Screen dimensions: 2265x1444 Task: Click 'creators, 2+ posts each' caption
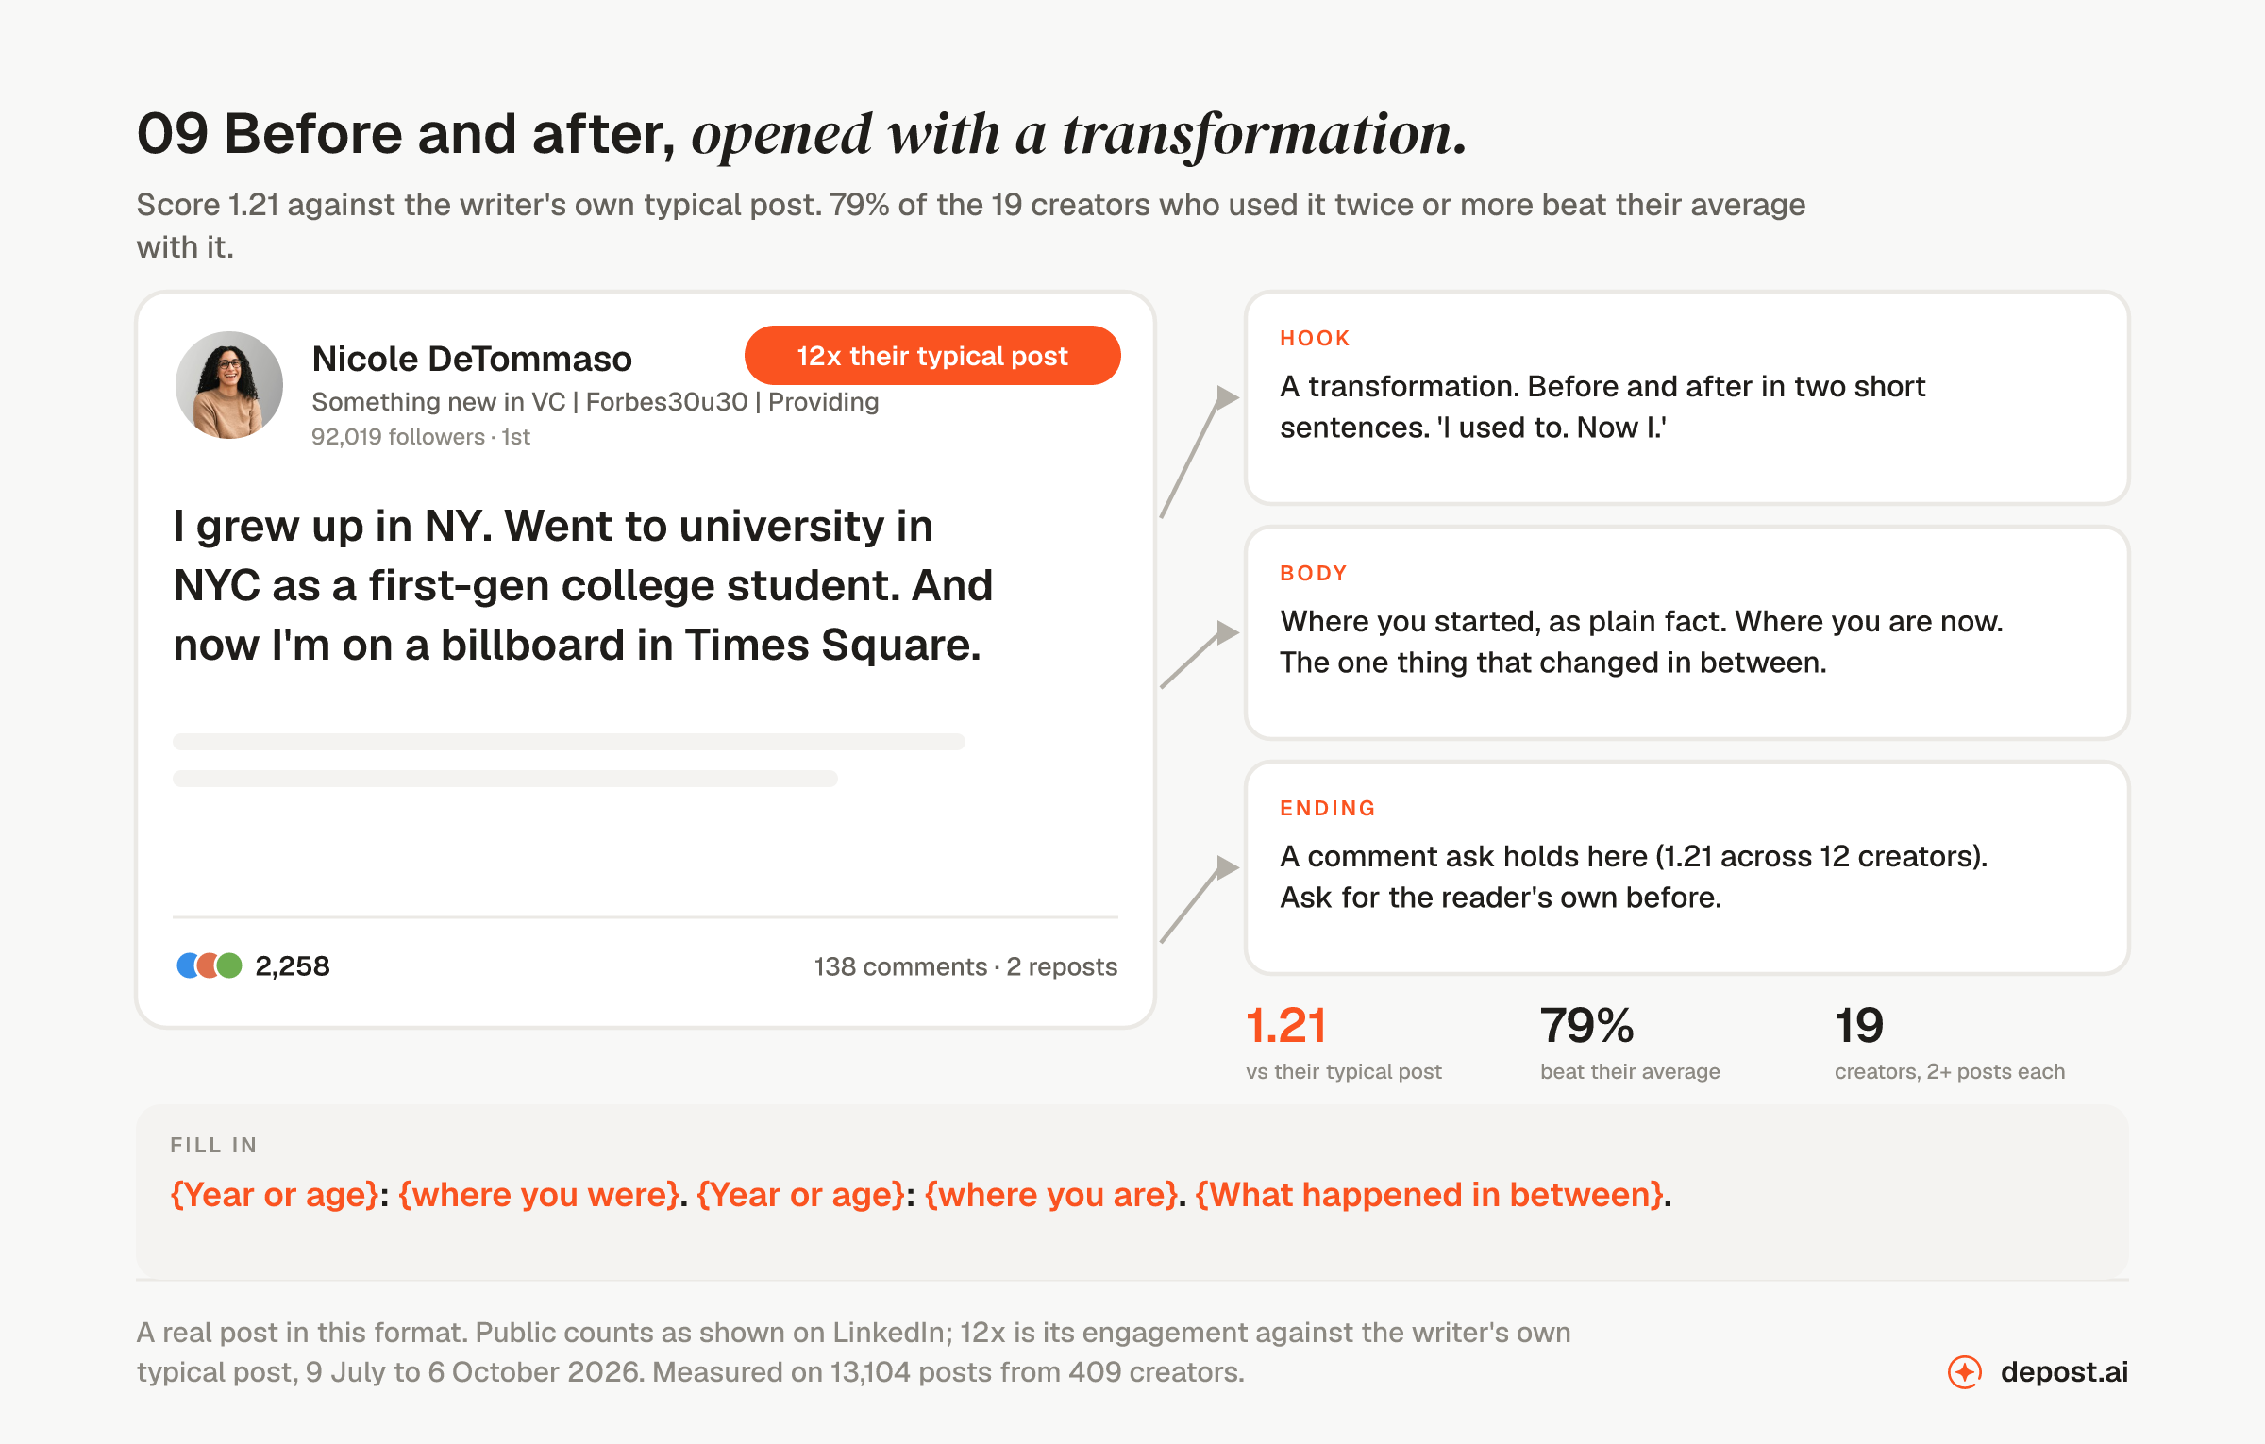pos(1950,1071)
